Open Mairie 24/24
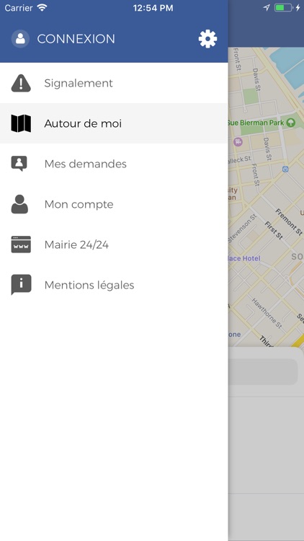304x541 pixels. click(x=114, y=245)
